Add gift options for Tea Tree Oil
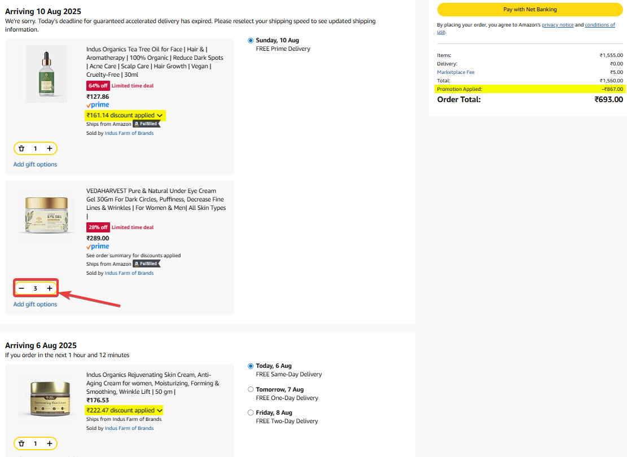The height and width of the screenshot is (457, 627). (35, 164)
